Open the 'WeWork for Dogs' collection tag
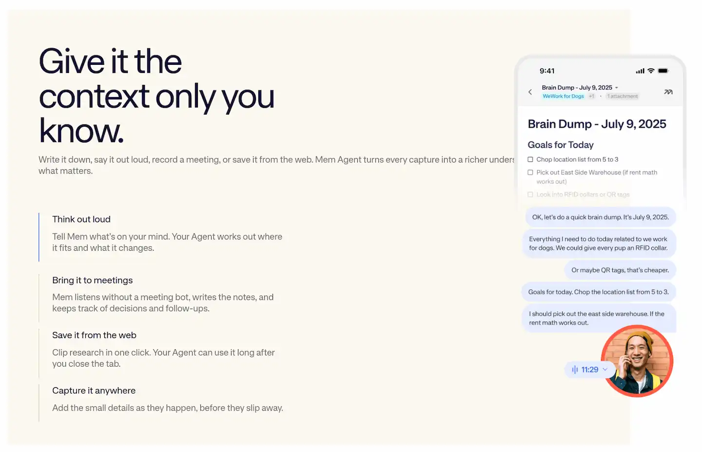The width and height of the screenshot is (702, 452). click(x=563, y=96)
